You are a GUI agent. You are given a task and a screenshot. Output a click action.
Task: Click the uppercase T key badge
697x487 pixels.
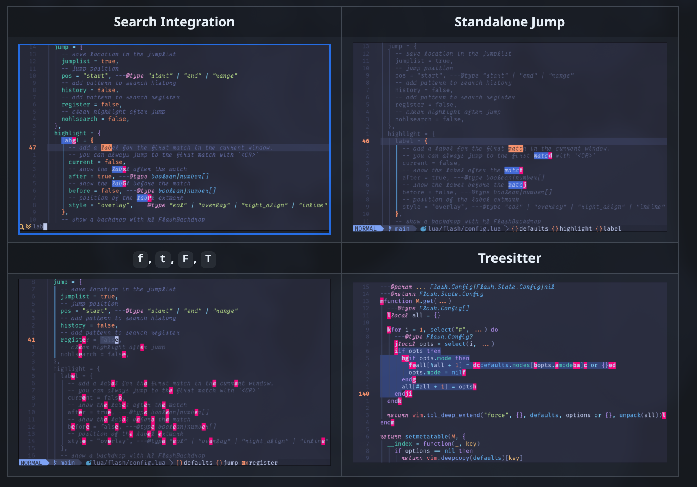point(208,259)
